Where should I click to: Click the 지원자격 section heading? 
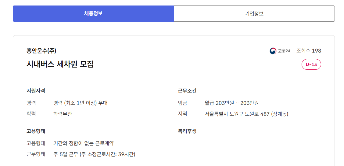point(36,91)
